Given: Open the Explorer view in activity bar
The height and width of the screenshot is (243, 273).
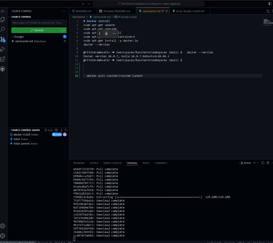Looking at the screenshot, I should (3, 19).
